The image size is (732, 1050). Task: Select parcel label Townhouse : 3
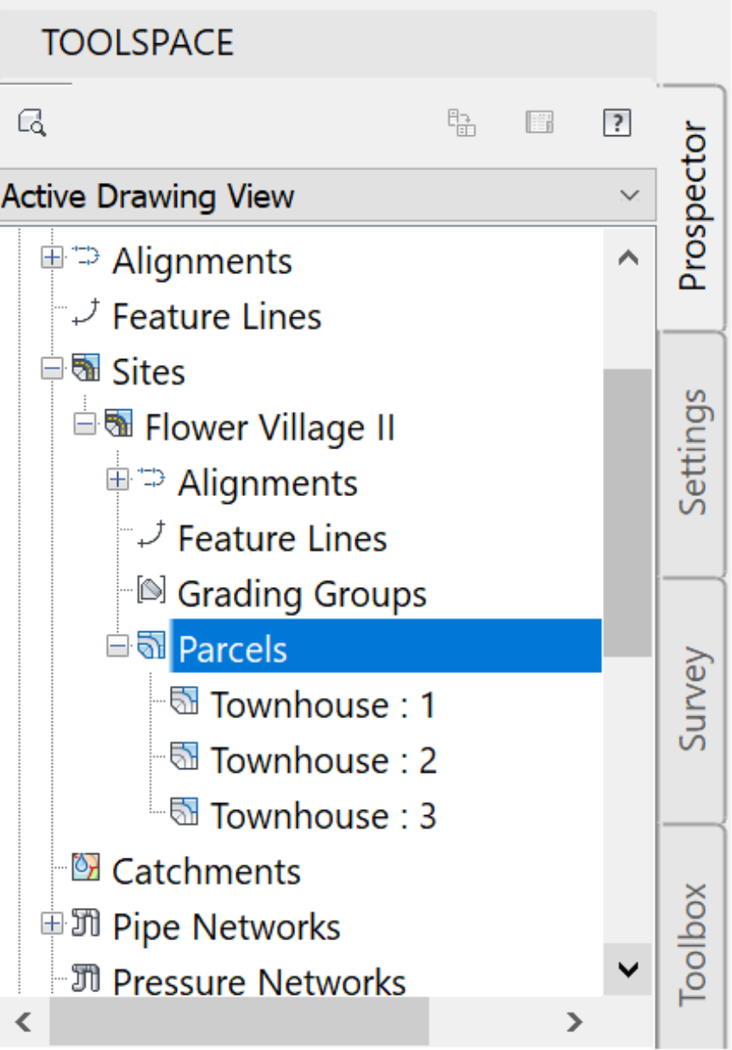323,816
